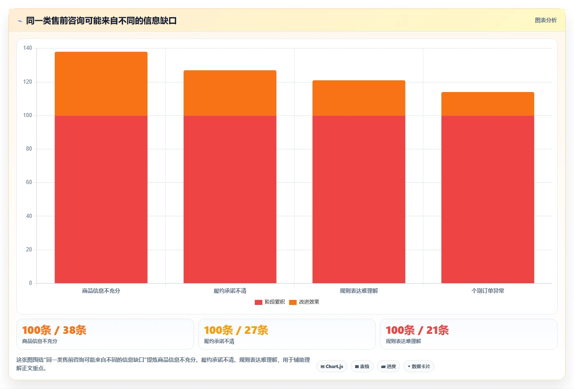The height and width of the screenshot is (389, 574).
Task: Select the 进度 tag chip
Action: click(388, 366)
